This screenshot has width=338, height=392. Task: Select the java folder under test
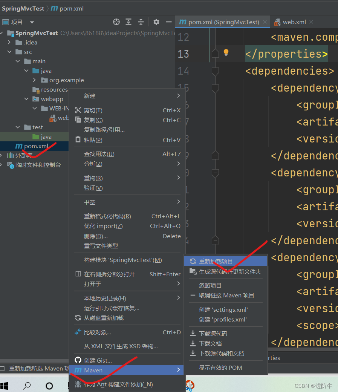click(x=42, y=137)
